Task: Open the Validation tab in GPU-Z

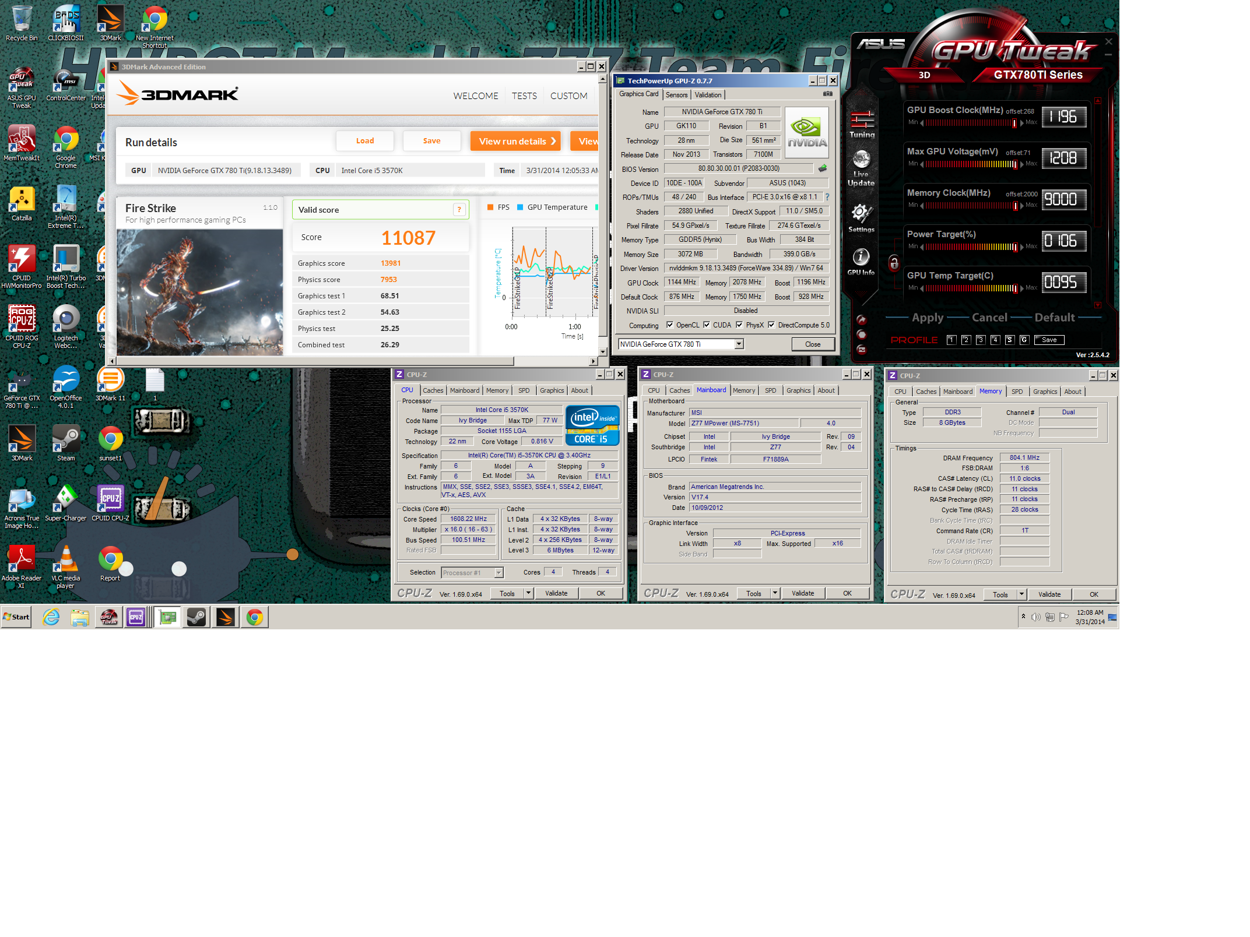Action: click(x=708, y=95)
